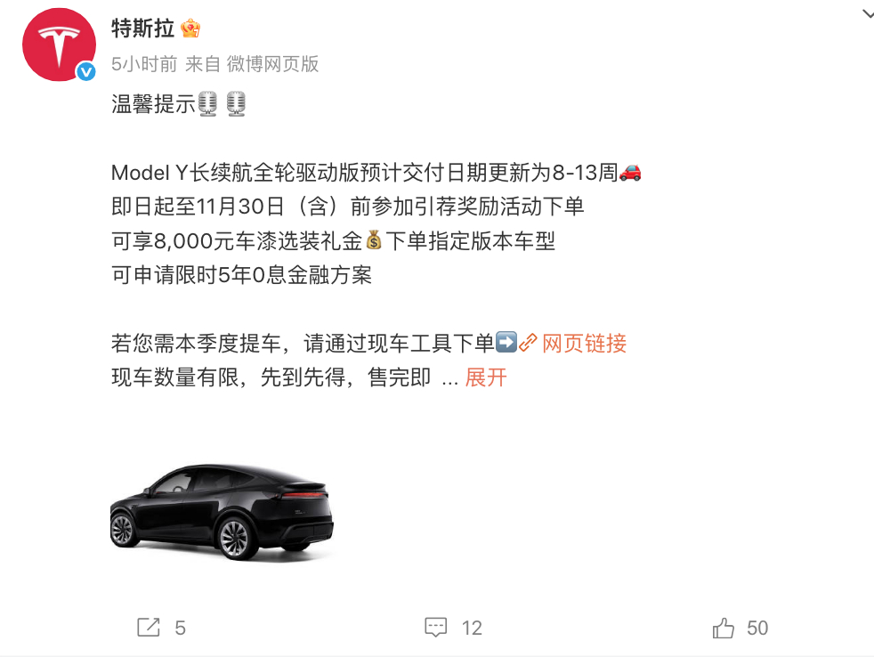Expand the full post via 展开
The image size is (874, 657).
[485, 377]
